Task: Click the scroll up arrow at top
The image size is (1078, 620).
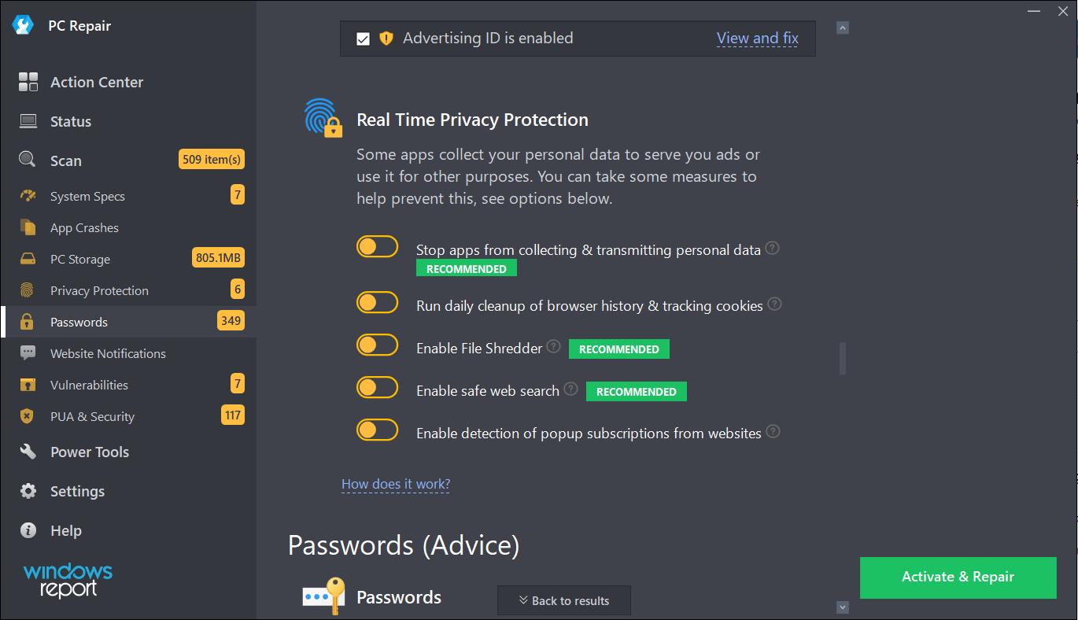Action: coord(843,28)
